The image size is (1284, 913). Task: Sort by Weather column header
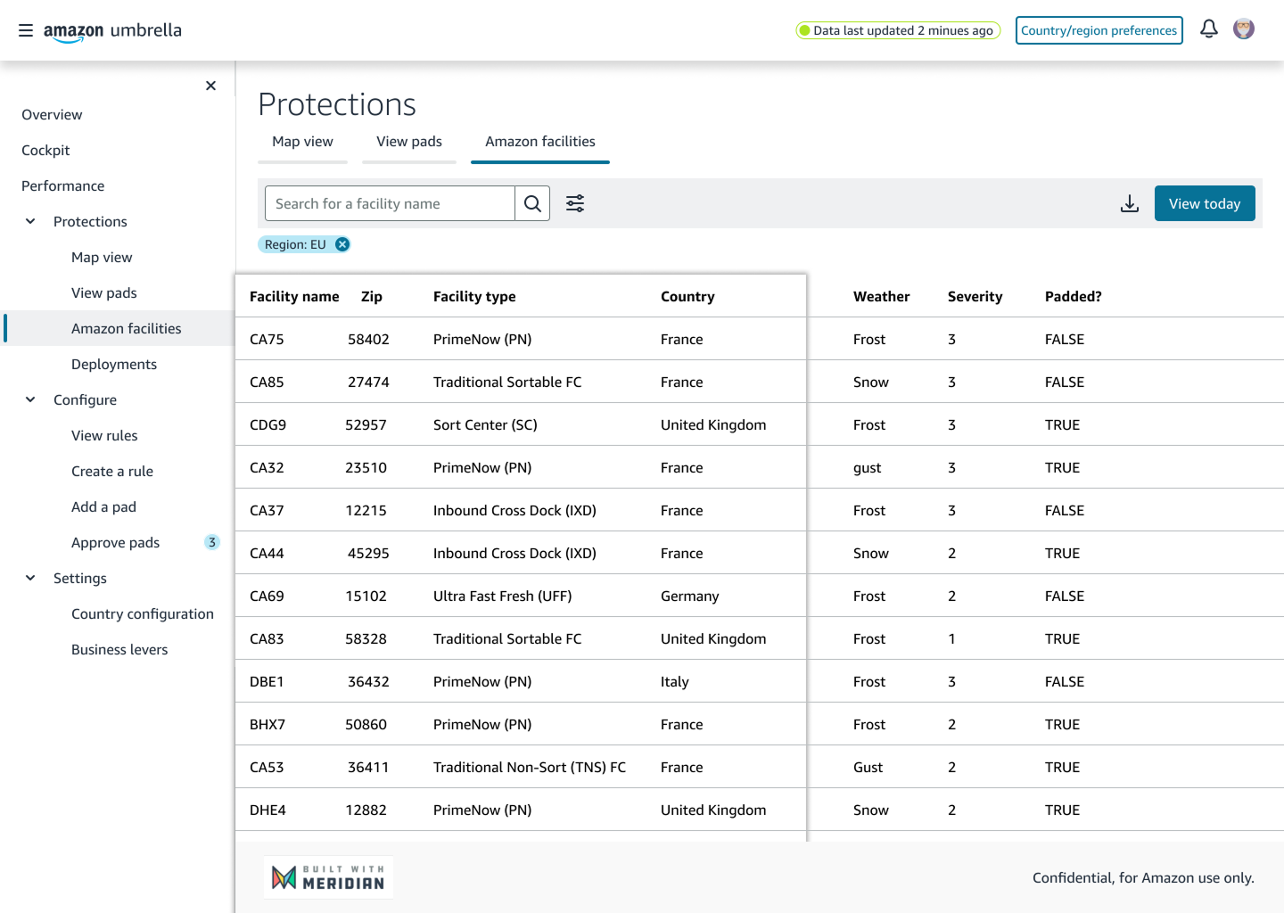coord(882,296)
